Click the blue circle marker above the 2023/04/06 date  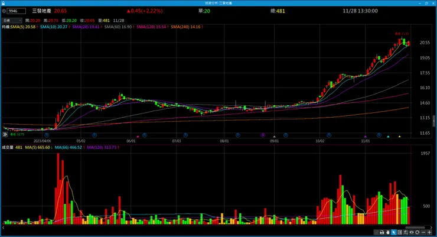pos(47,135)
